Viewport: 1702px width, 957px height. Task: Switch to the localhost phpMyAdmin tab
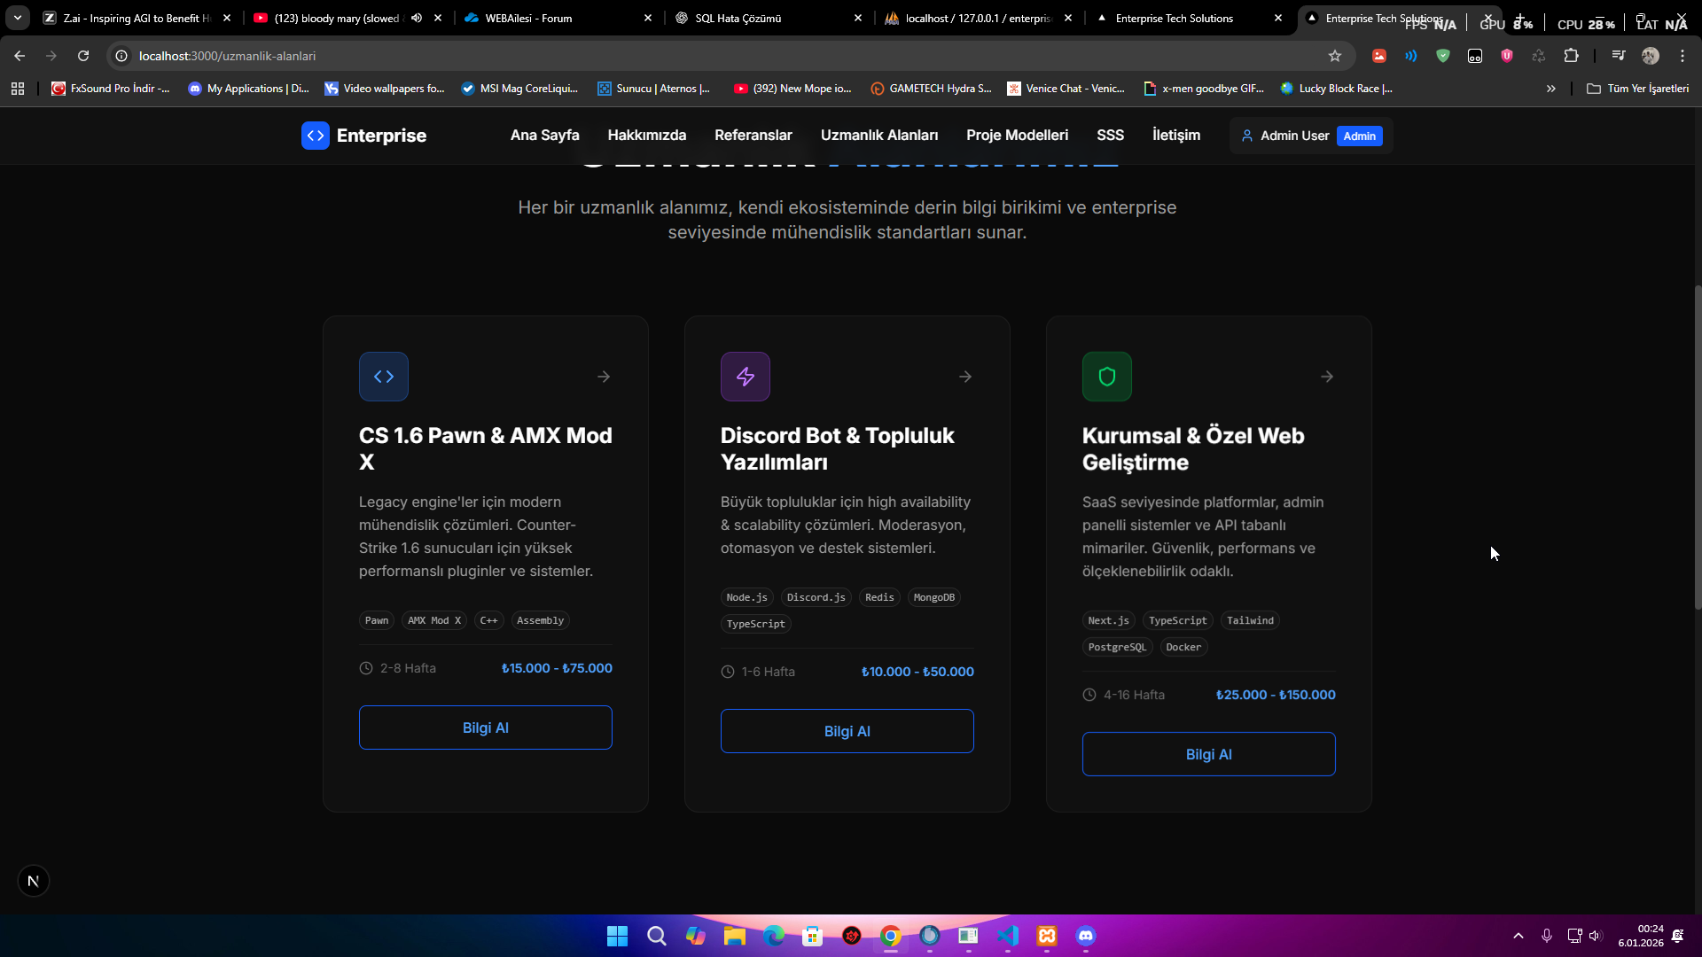[x=979, y=18]
